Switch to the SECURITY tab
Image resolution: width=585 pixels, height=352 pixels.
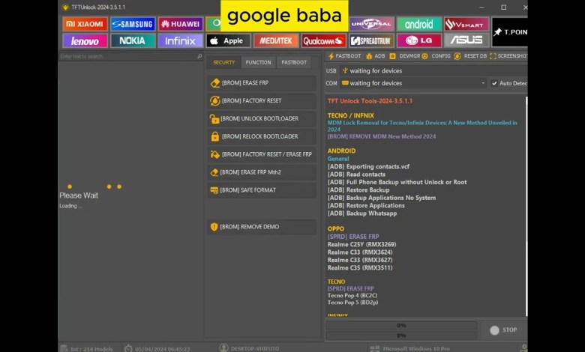click(223, 62)
